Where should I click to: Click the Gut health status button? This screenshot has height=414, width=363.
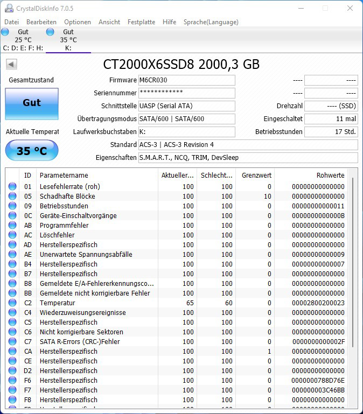pos(32,103)
